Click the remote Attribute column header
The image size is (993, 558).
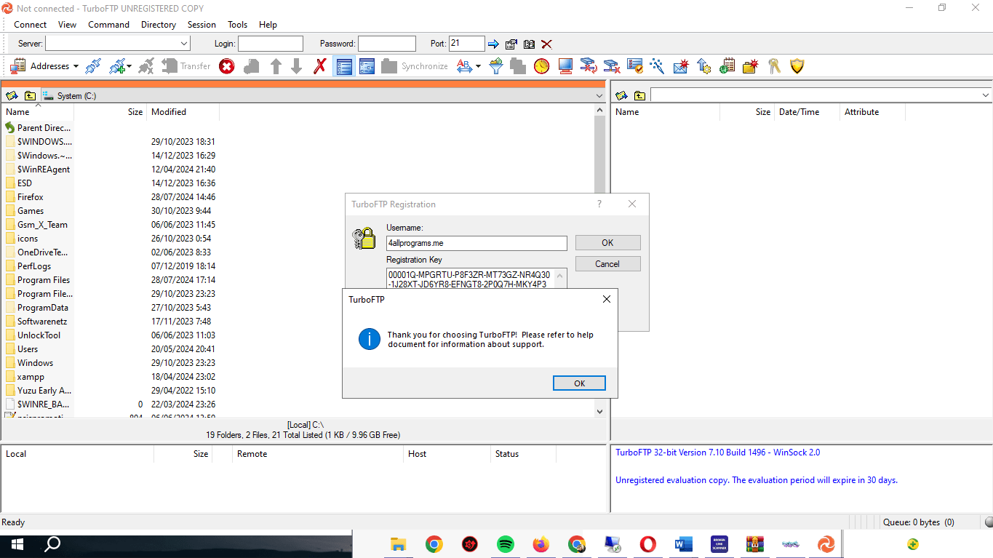872,112
